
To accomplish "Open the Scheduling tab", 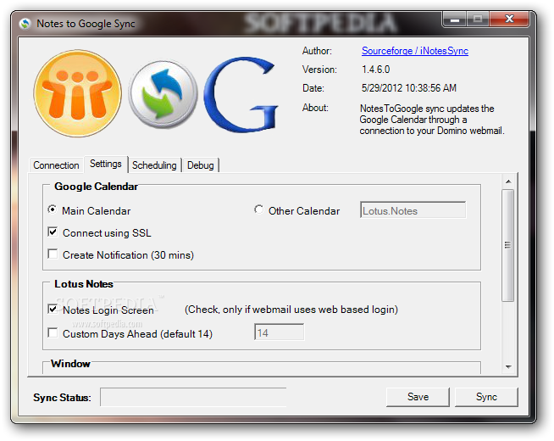I will 154,165.
